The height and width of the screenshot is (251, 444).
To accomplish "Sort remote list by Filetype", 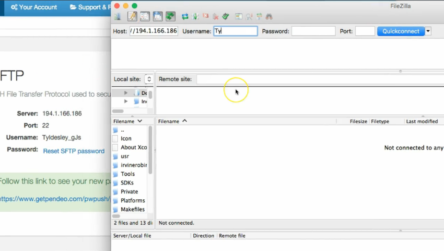I will (380, 121).
